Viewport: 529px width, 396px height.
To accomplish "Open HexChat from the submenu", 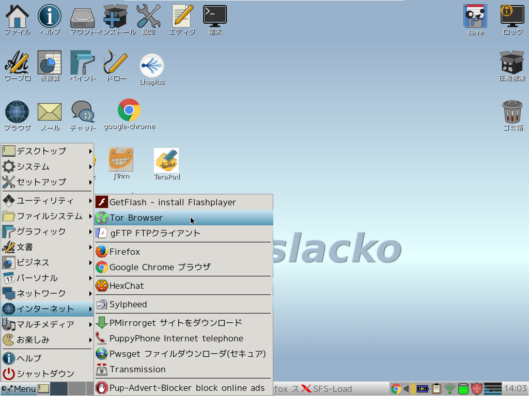I will (183, 286).
